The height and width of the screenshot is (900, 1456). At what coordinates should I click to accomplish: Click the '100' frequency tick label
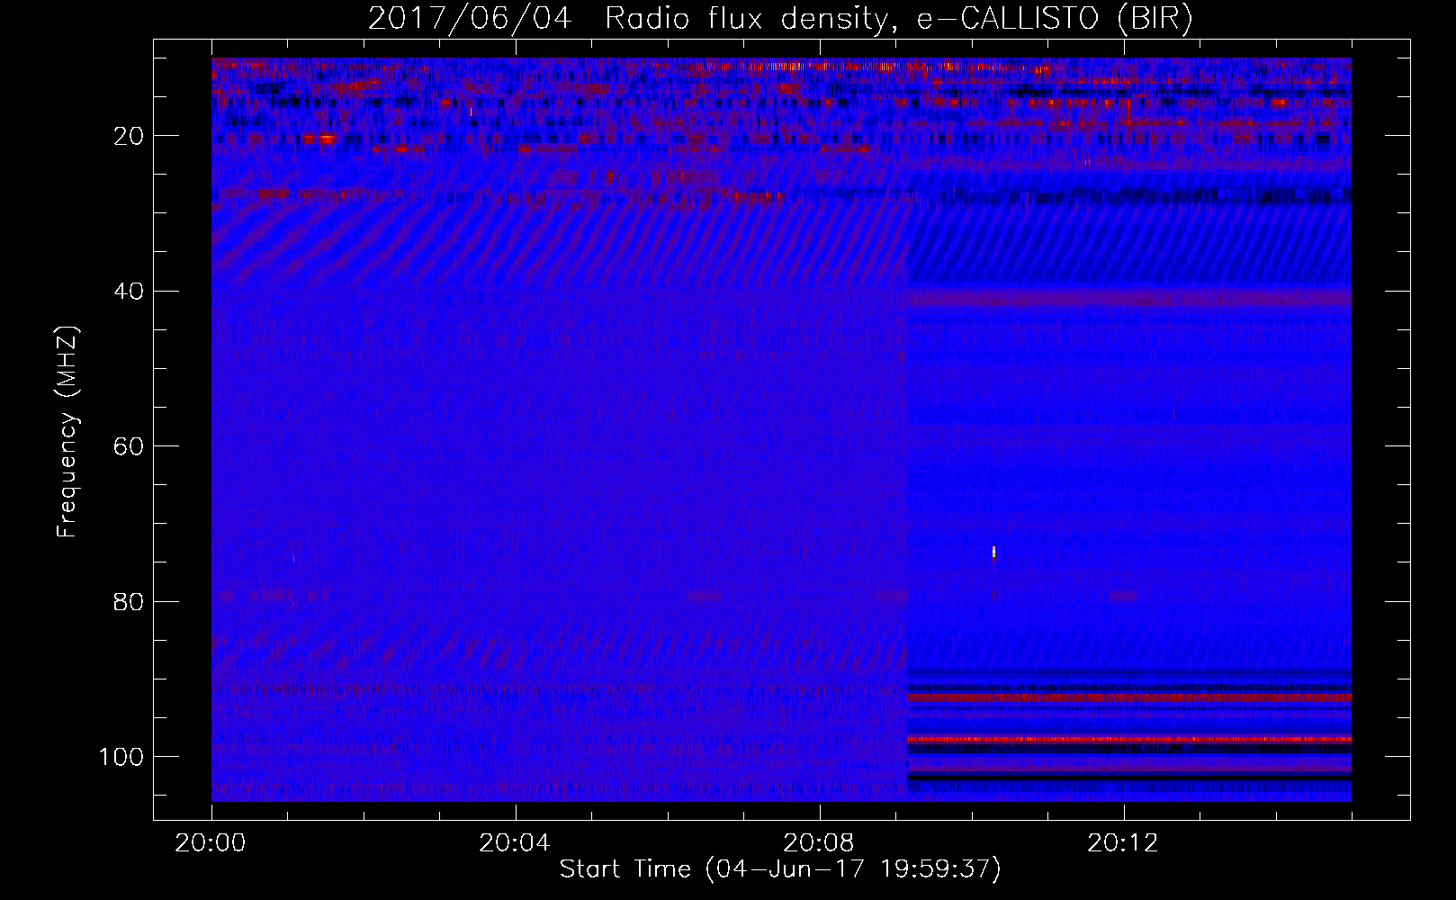pyautogui.click(x=121, y=757)
